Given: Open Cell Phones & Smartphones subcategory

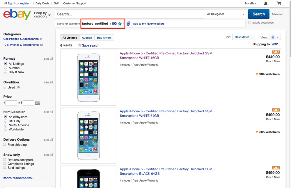Looking at the screenshot, I should coord(22,45).
